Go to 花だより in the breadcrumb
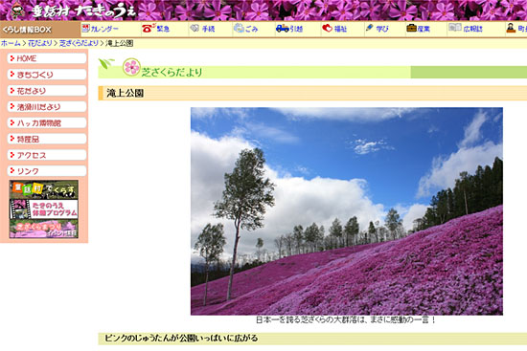527x351 pixels. click(39, 43)
